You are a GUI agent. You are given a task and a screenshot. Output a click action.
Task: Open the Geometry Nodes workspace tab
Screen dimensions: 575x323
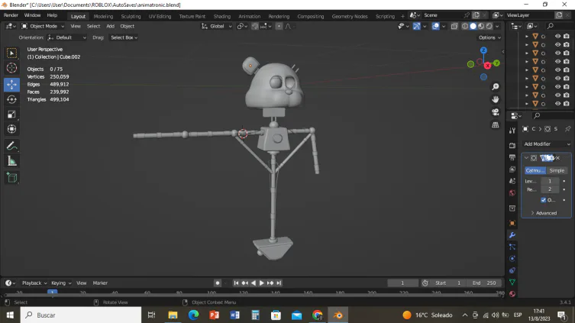350,16
